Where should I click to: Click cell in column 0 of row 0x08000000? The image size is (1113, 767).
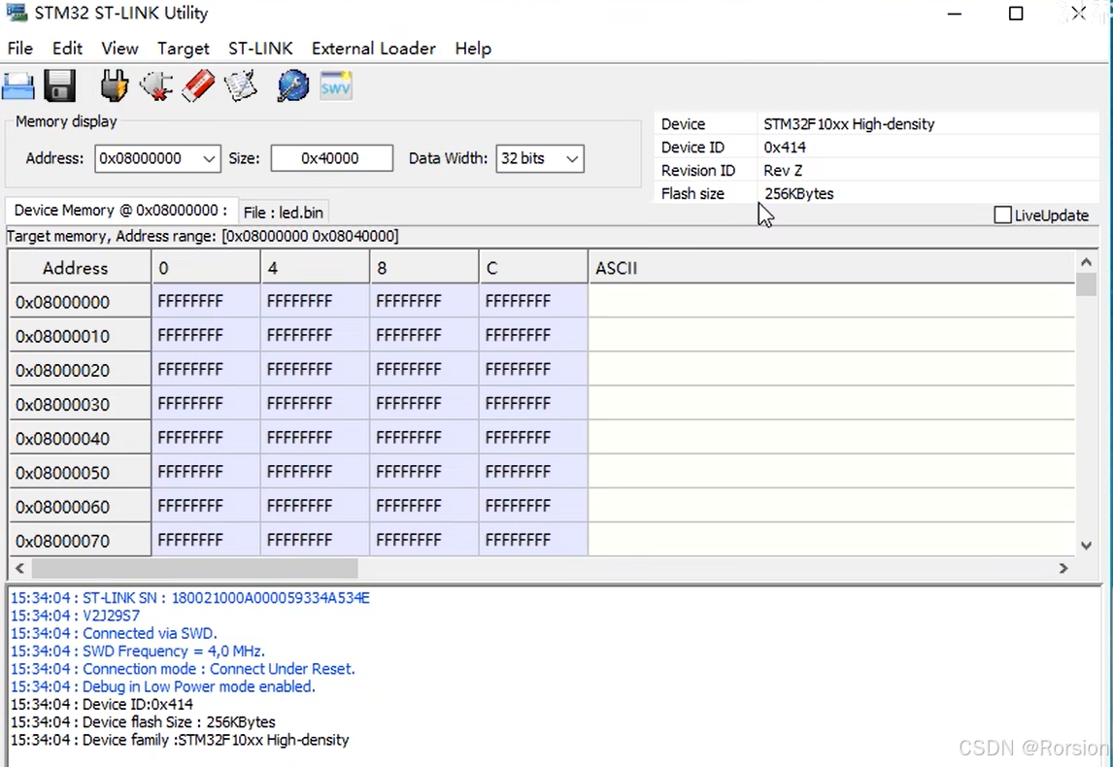[206, 302]
